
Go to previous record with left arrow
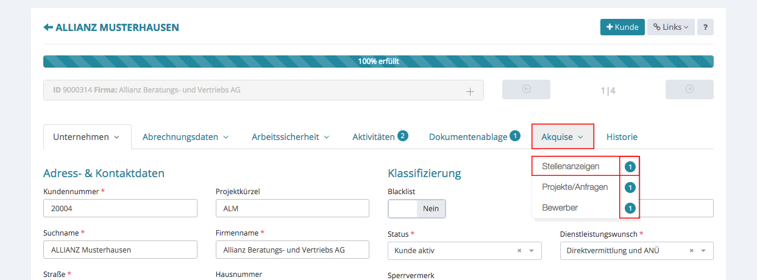pos(526,89)
